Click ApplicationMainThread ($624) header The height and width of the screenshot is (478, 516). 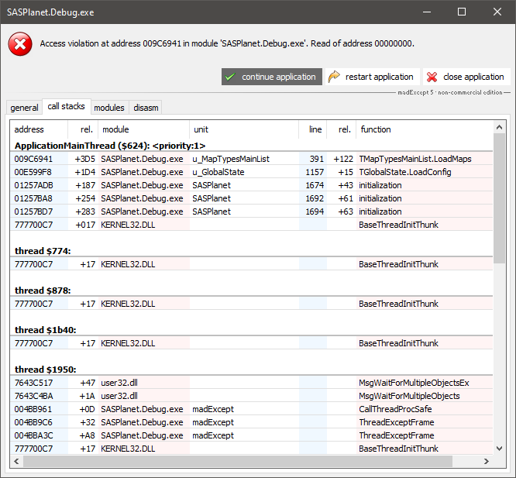(x=110, y=146)
